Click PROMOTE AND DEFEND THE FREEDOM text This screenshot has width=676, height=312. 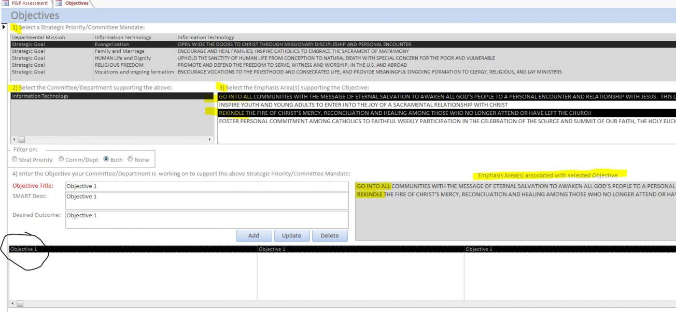tap(292, 65)
